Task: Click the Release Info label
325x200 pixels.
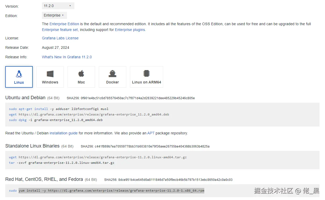Action: click(16, 57)
